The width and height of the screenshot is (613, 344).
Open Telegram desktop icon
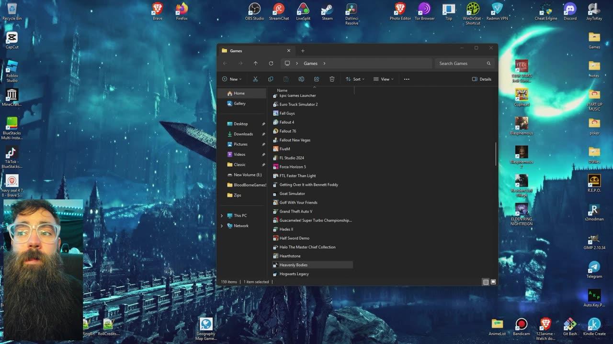[x=594, y=270]
